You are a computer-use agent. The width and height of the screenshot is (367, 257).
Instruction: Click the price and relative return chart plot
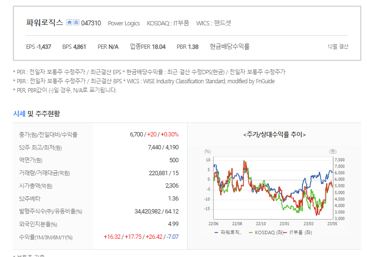(x=273, y=188)
